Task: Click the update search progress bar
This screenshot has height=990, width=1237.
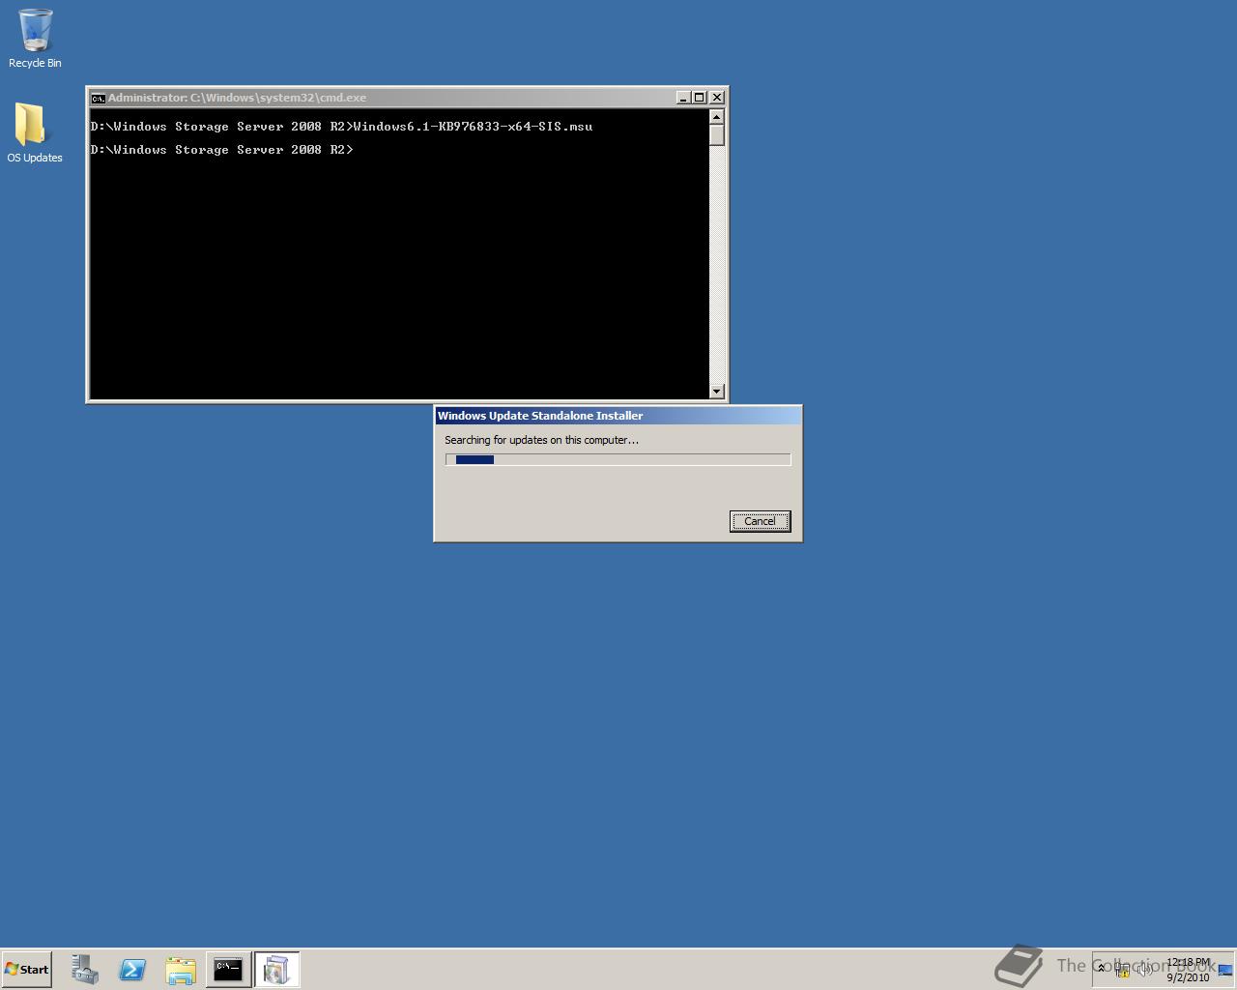Action: click(x=618, y=459)
